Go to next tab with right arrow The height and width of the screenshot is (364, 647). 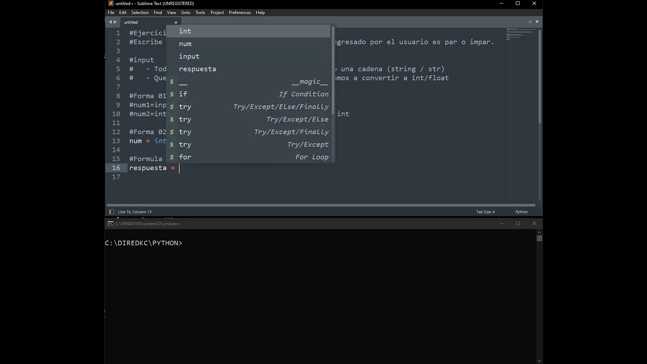pyautogui.click(x=115, y=22)
